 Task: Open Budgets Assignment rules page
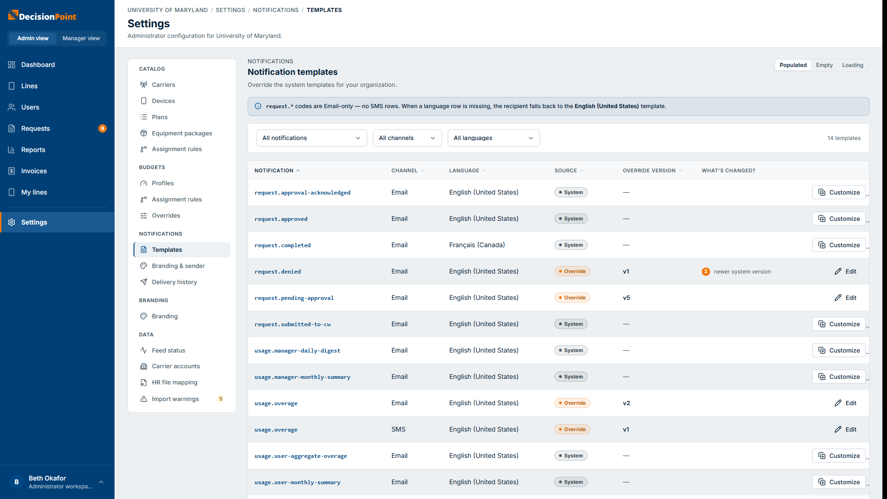[182, 200]
